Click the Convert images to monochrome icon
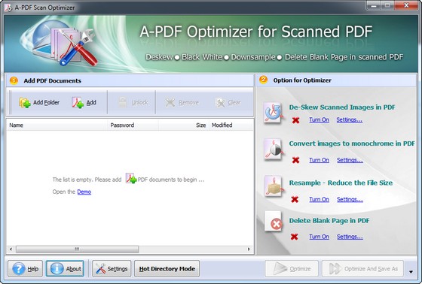Image resolution: width=422 pixels, height=284 pixels. (273, 150)
